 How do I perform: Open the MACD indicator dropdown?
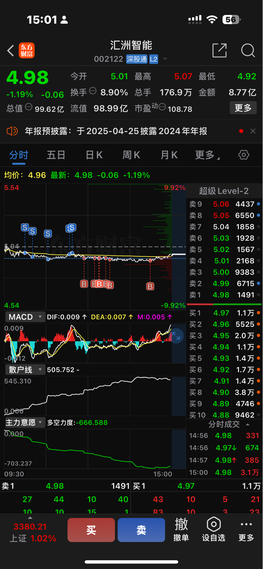pyautogui.click(x=25, y=317)
